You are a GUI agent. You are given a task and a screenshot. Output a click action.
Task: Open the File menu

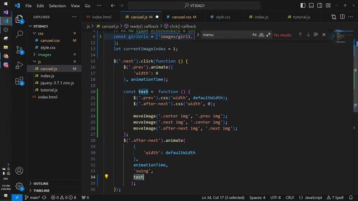(29, 6)
